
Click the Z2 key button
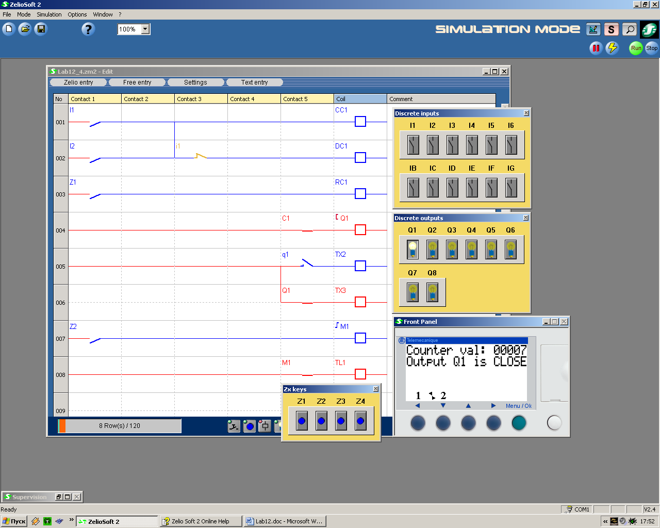pos(321,421)
